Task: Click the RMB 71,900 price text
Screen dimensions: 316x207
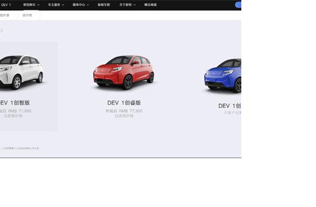Action: 20,111
